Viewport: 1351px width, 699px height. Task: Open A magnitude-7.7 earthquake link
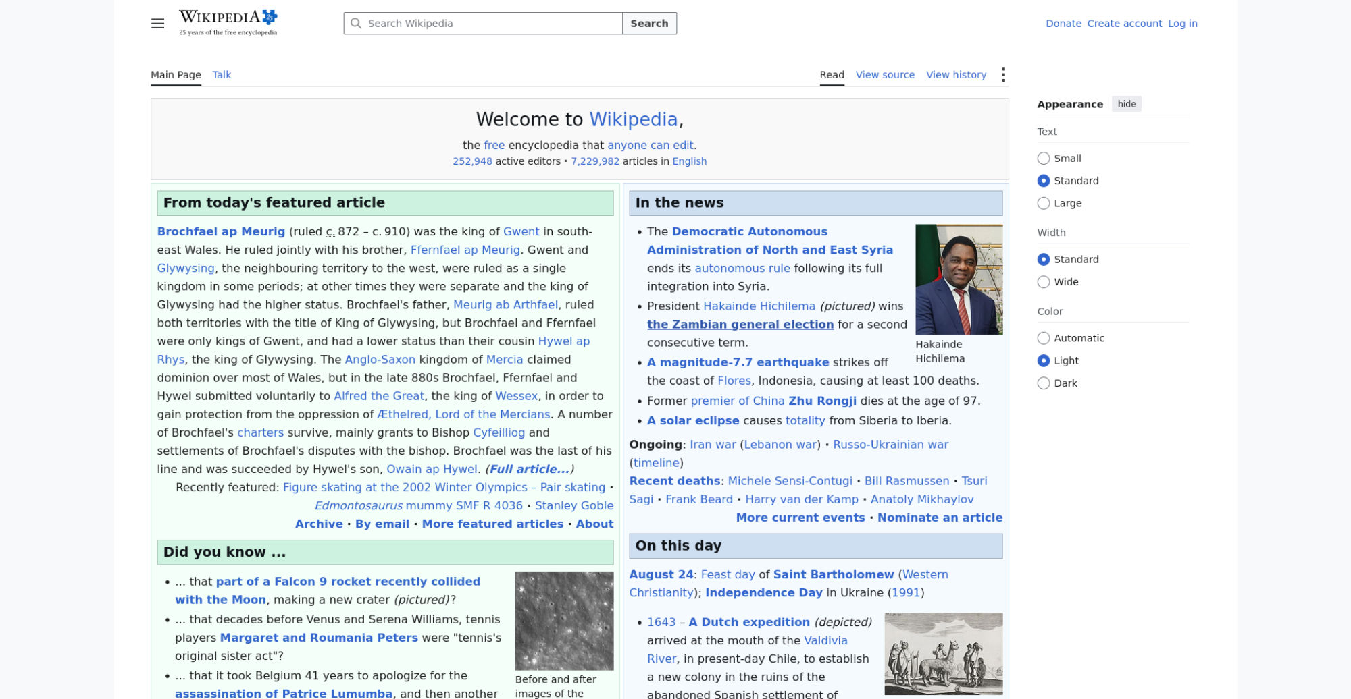[738, 362]
